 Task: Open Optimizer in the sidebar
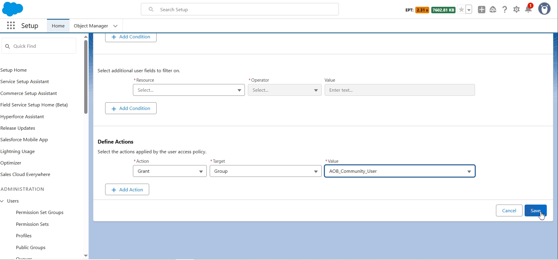[11, 163]
